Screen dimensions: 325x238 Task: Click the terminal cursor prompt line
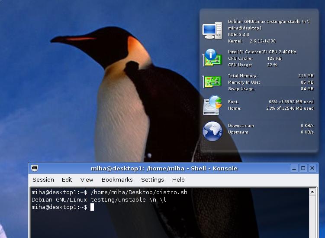[63, 207]
